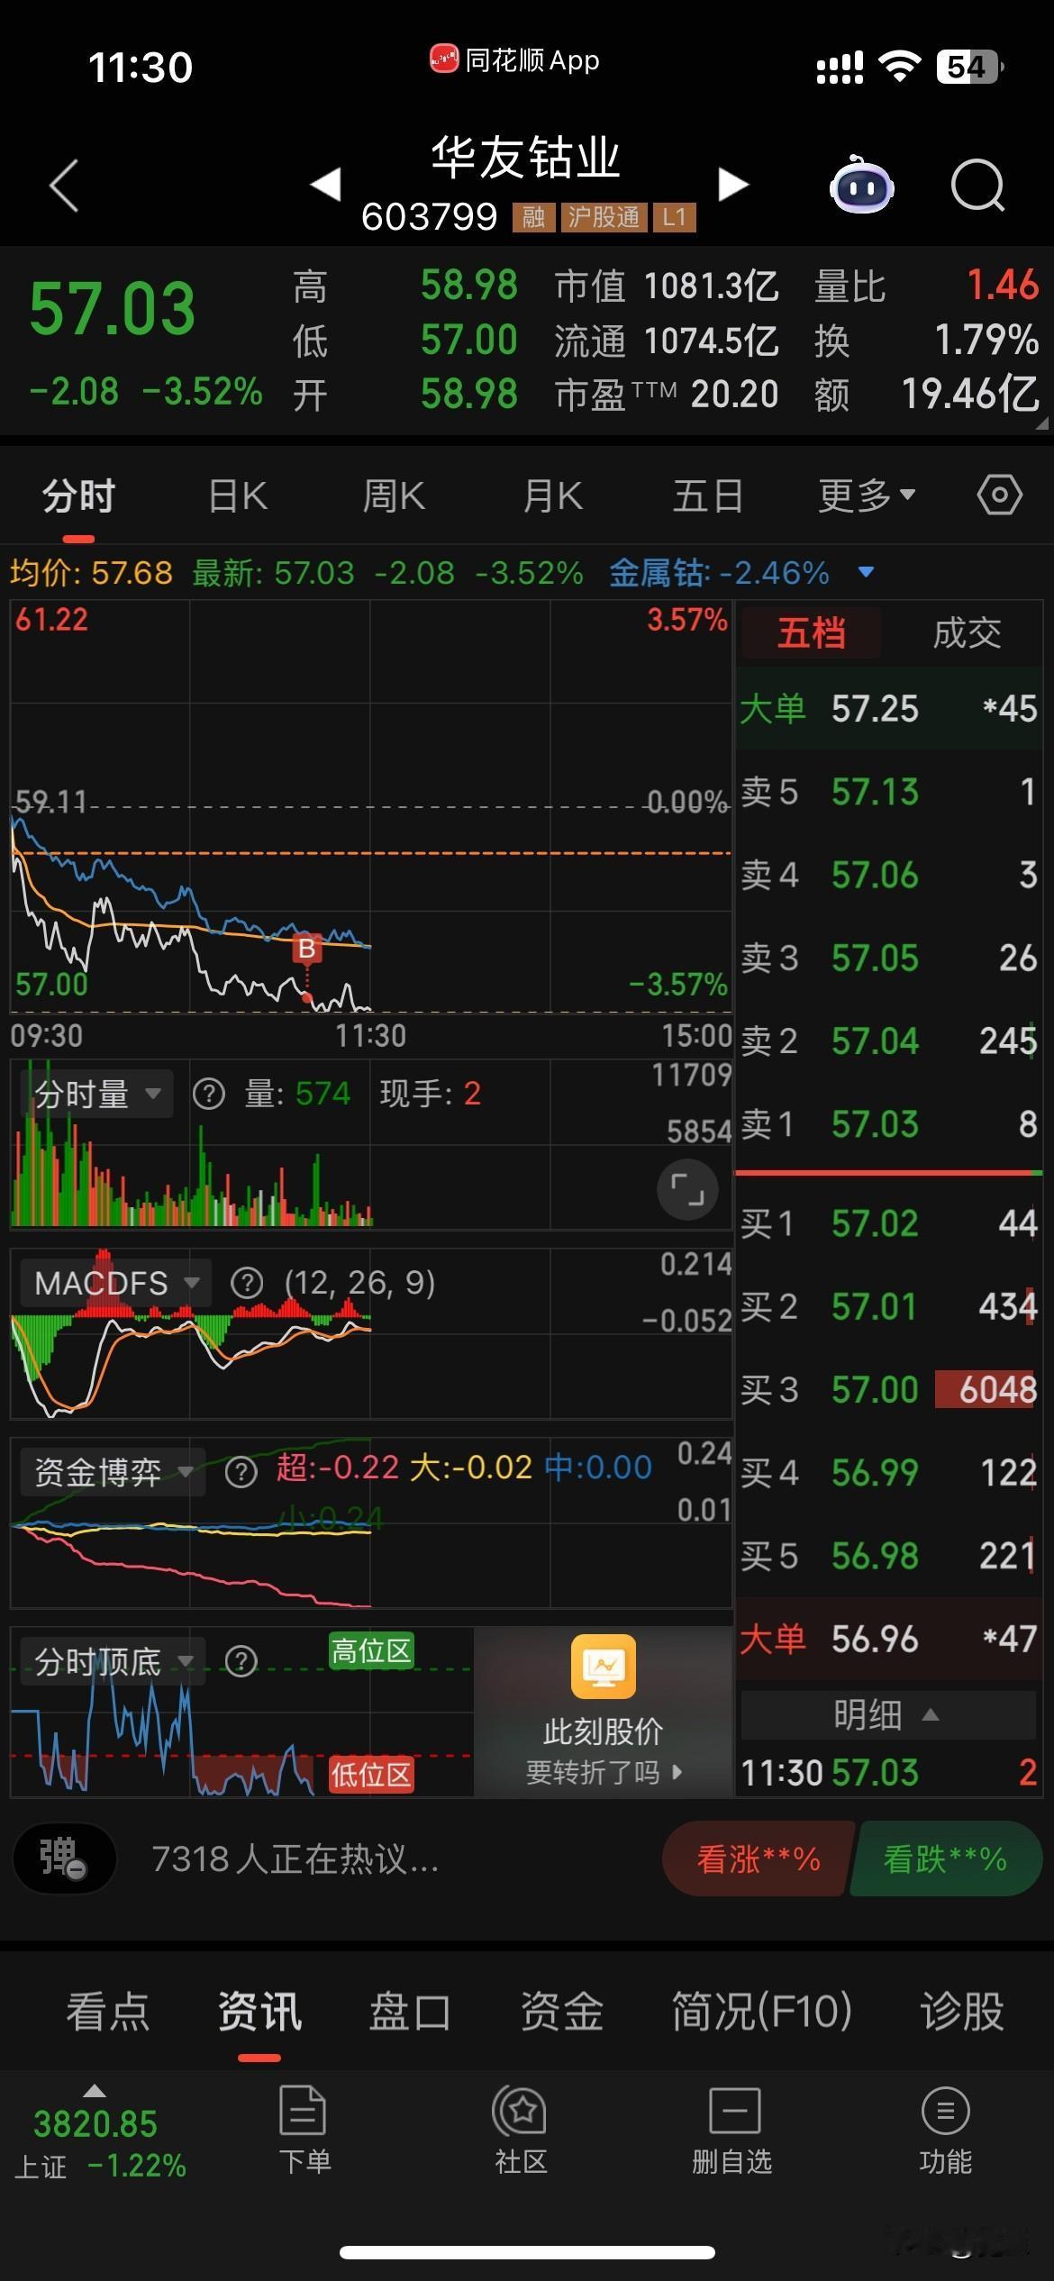Tap 卖2 row at 57.04
Image resolution: width=1054 pixels, height=2281 pixels.
pos(888,1041)
